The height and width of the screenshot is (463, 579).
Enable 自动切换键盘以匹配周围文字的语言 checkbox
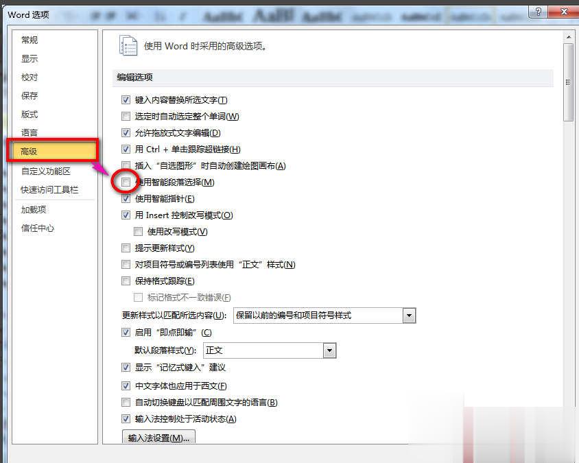coord(126,402)
